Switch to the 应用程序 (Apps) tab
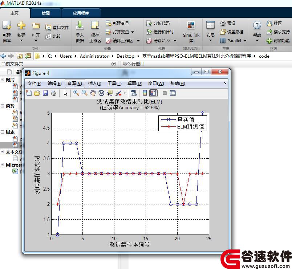This screenshot has width=292, height=269. click(81, 13)
